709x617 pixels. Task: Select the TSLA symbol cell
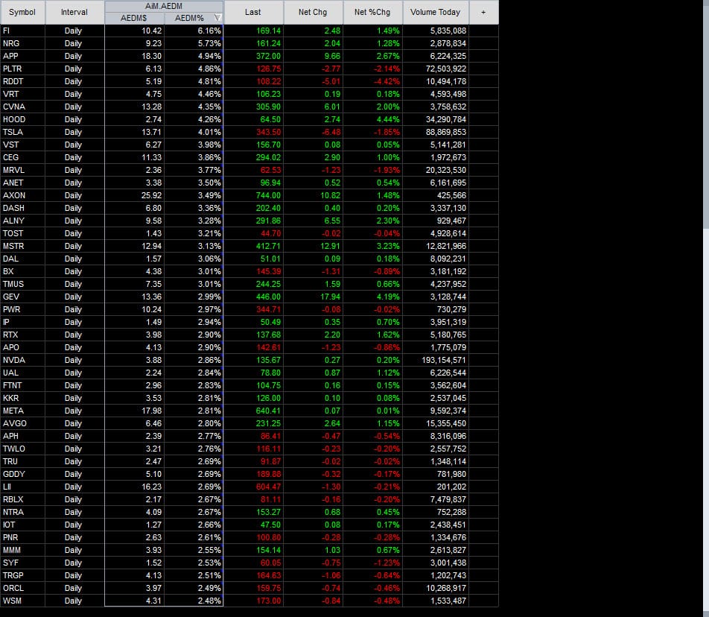click(x=22, y=132)
